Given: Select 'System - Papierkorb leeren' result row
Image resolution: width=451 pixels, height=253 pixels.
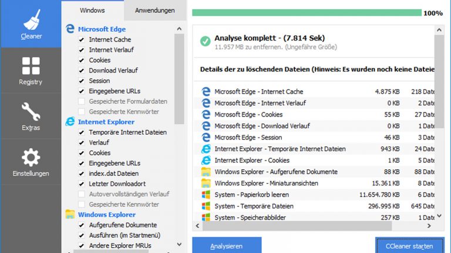Looking at the screenshot, I should (x=314, y=195).
